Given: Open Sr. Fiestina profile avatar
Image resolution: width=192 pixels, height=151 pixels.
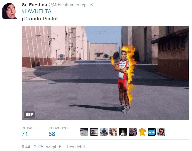Looking at the screenshot, I should coord(9,11).
